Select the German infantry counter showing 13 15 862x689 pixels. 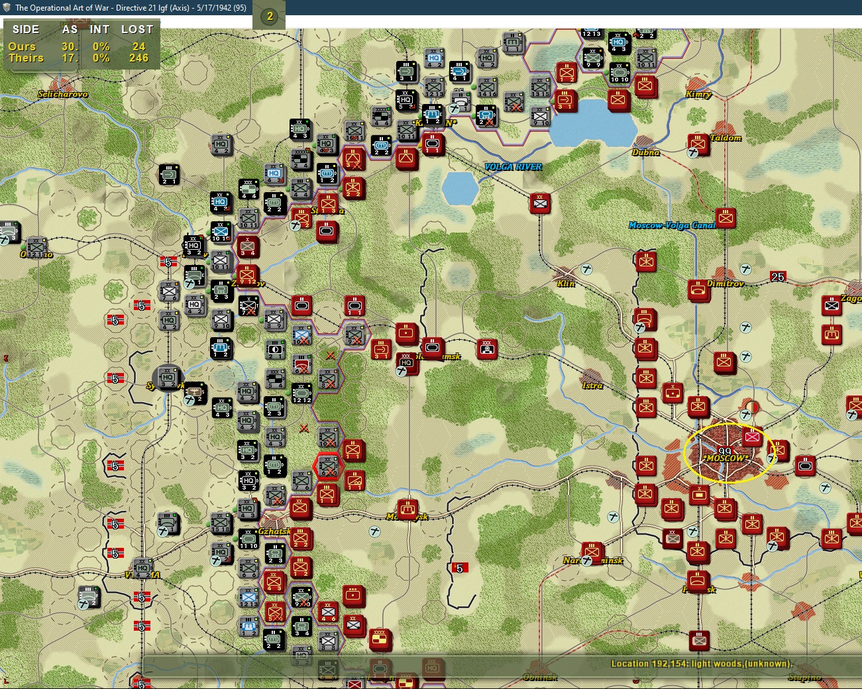pyautogui.click(x=540, y=86)
